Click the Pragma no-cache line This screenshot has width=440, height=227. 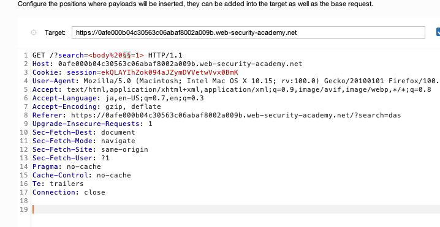point(67,166)
